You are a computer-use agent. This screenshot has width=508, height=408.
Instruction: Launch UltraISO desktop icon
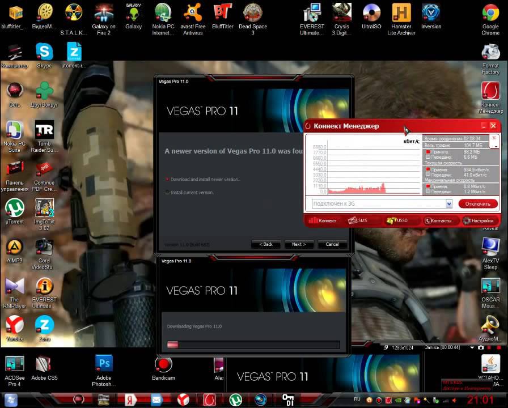point(371,16)
